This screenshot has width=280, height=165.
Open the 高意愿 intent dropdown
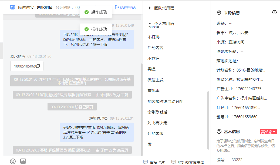(268, 132)
